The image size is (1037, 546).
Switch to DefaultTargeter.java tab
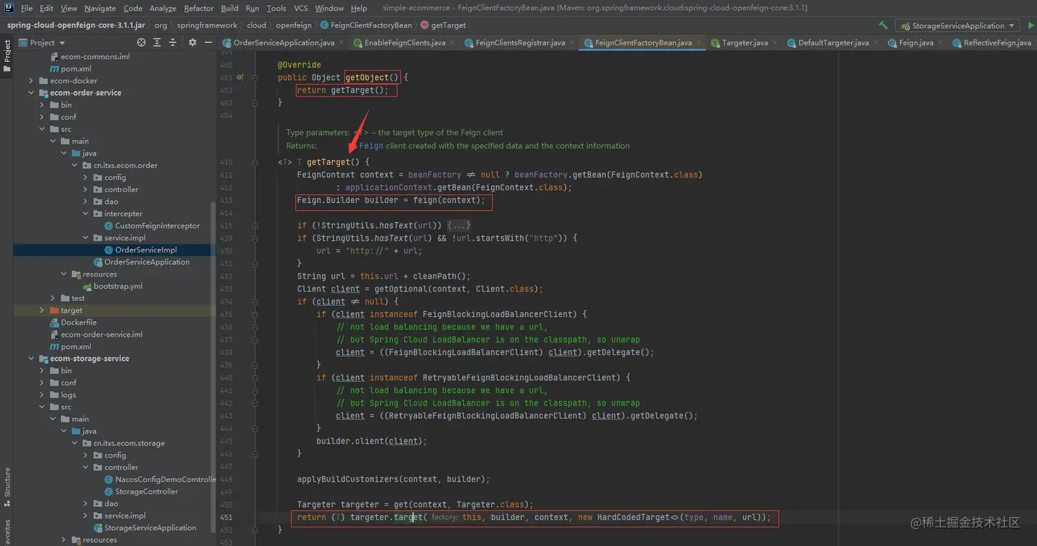[x=833, y=43]
